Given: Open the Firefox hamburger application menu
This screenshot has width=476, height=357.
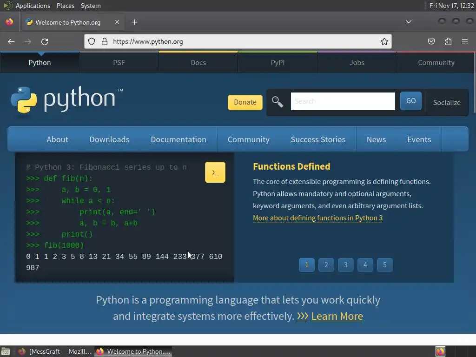Looking at the screenshot, I should 465,41.
